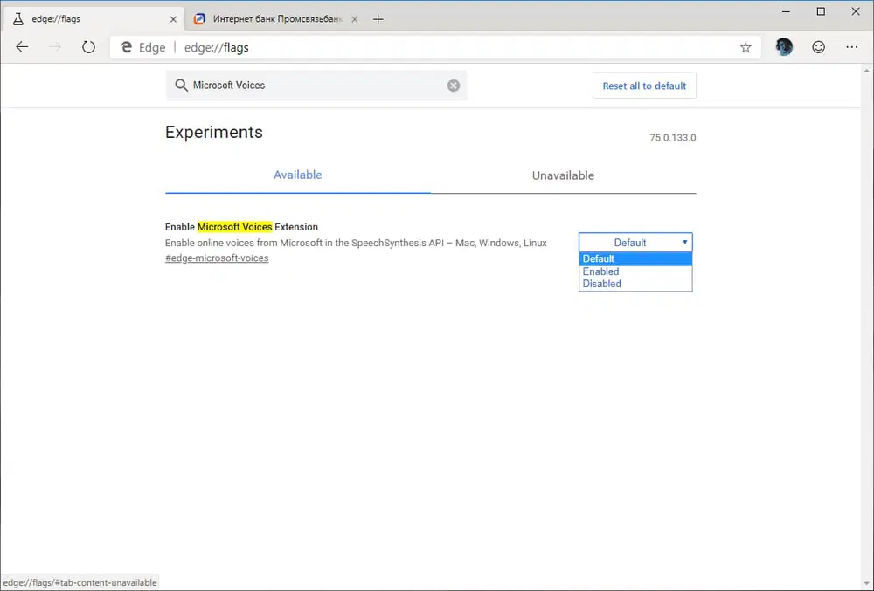Open the user profile avatar
The width and height of the screenshot is (874, 591).
(784, 47)
